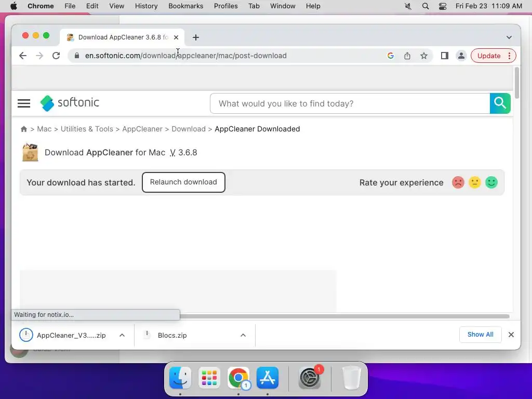532x399 pixels.
Task: Open the Chrome application menu
Action: click(x=41, y=6)
